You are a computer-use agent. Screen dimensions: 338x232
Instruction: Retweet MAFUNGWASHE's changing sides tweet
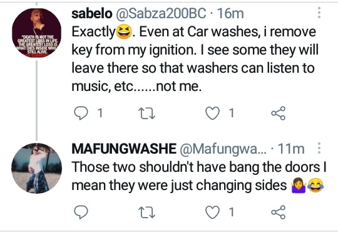click(x=146, y=213)
